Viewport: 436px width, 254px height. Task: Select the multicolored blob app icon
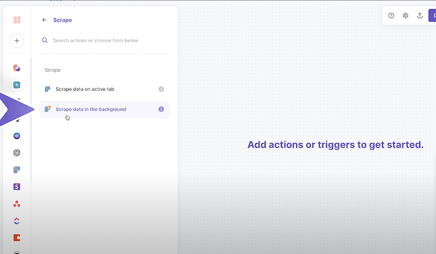pos(16,68)
